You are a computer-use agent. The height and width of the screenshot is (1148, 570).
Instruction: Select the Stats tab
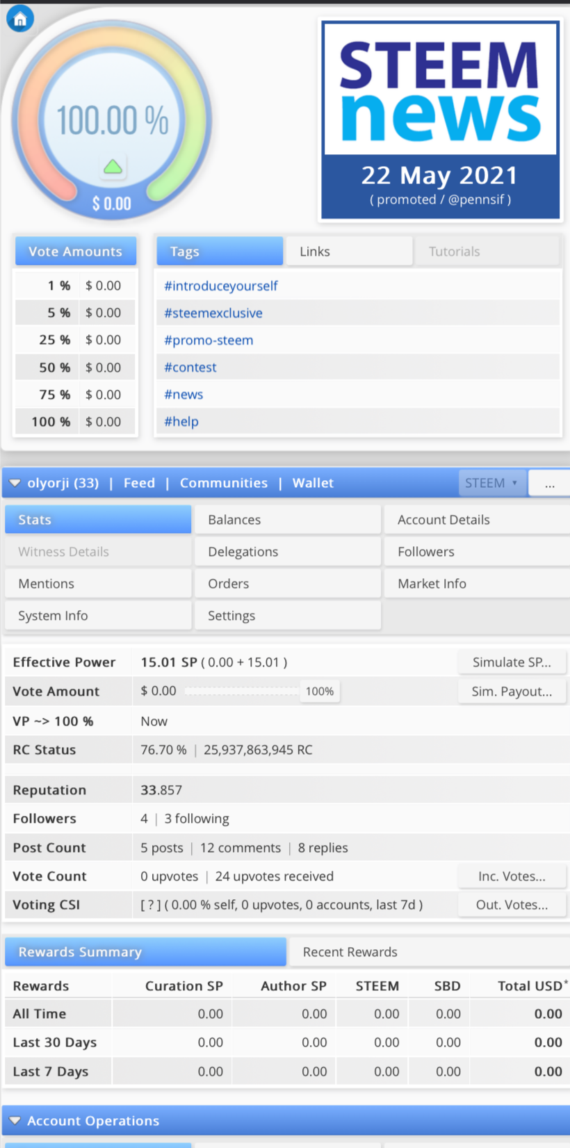coord(98,520)
